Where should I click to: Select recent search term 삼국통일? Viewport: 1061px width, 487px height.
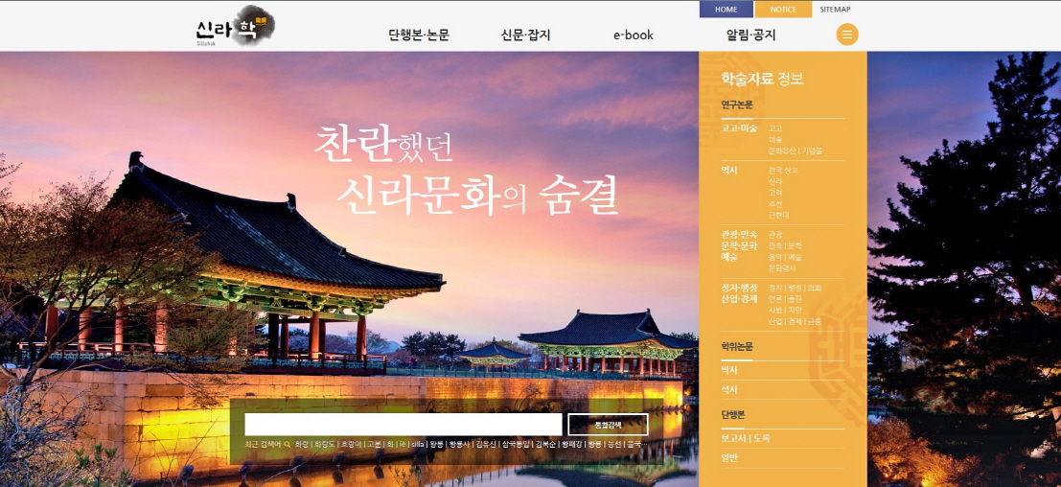click(x=516, y=445)
